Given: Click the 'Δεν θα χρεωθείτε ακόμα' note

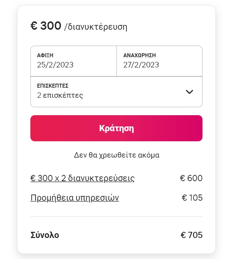Looking at the screenshot, I should (x=116, y=155).
